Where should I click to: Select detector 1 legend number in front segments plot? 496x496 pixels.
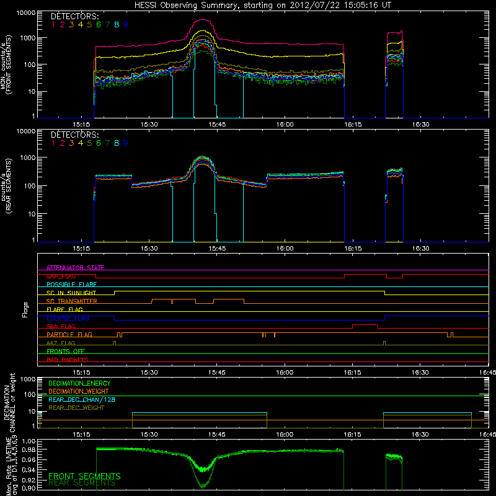coord(53,25)
